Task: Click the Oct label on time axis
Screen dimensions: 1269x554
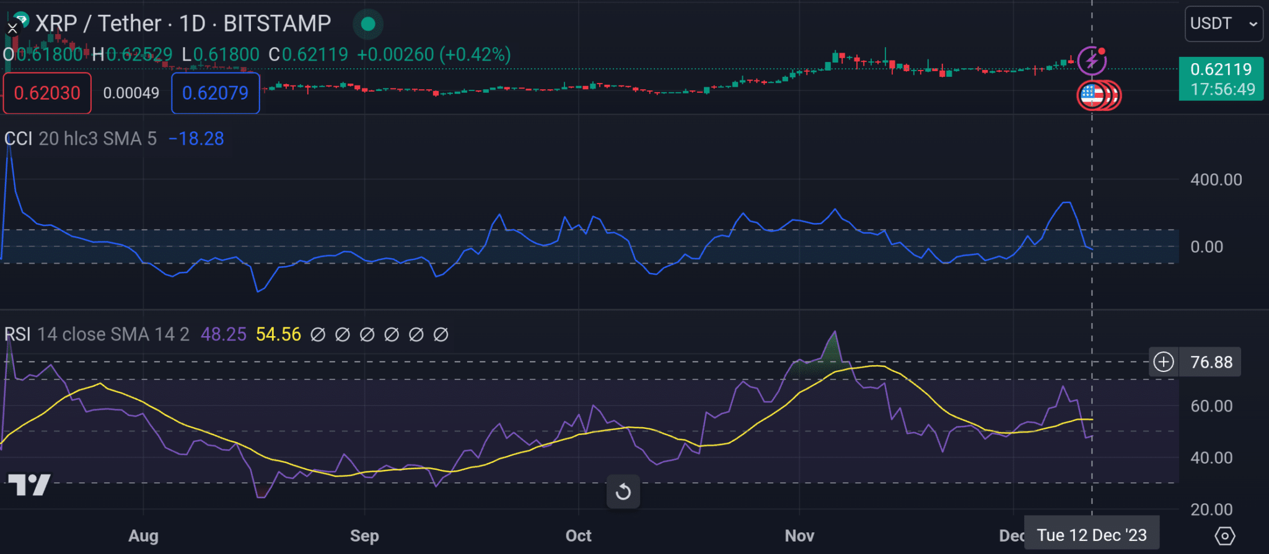Action: 578,535
